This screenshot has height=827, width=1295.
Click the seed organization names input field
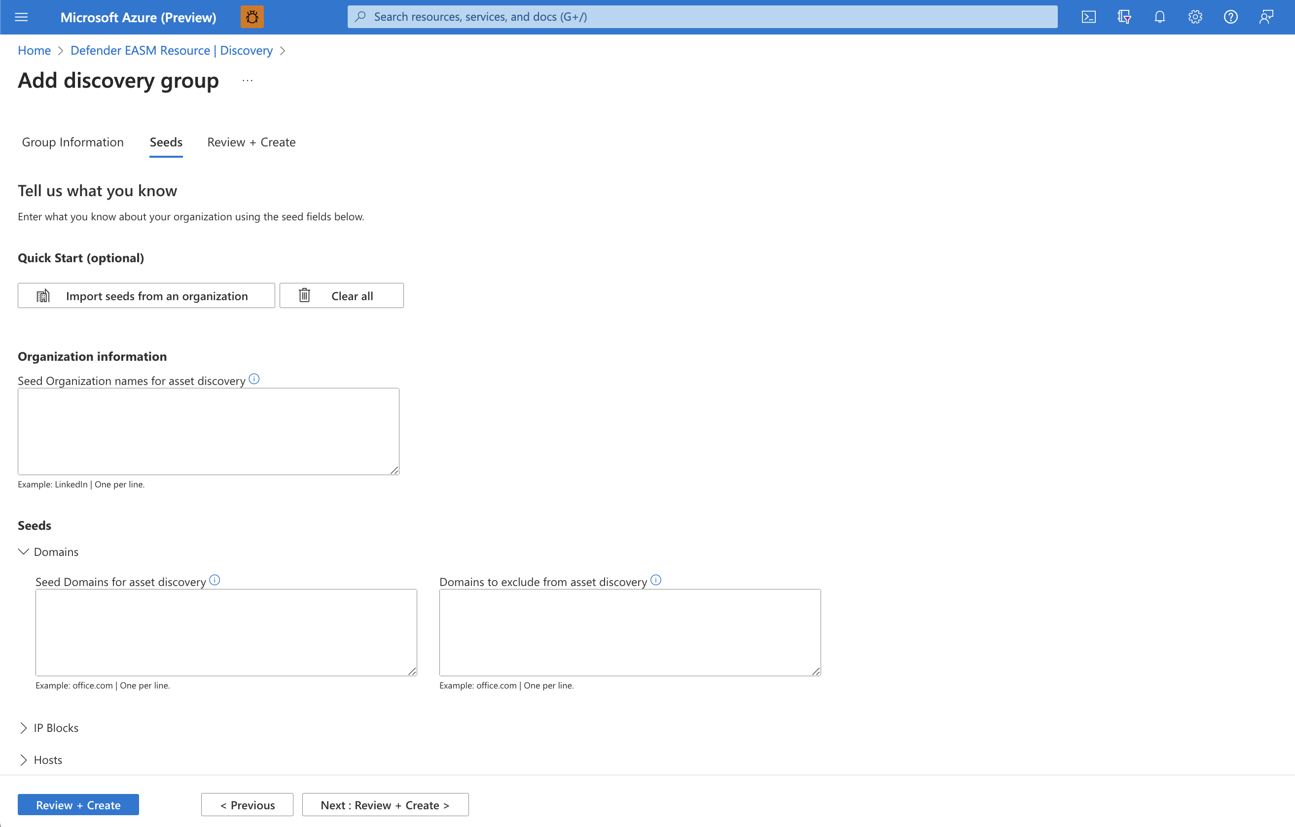(x=208, y=429)
